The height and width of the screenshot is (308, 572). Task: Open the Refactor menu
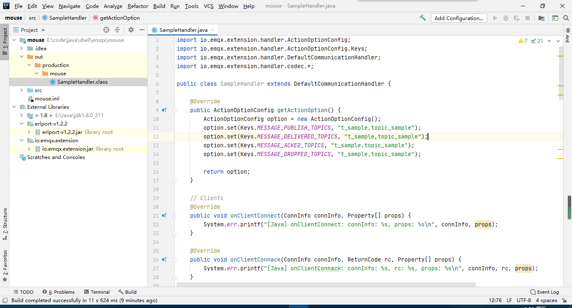click(x=138, y=6)
